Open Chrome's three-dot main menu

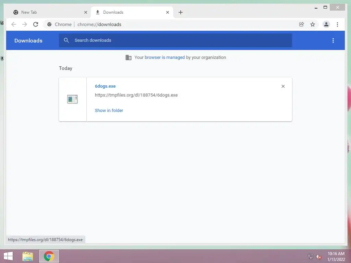coord(337,24)
